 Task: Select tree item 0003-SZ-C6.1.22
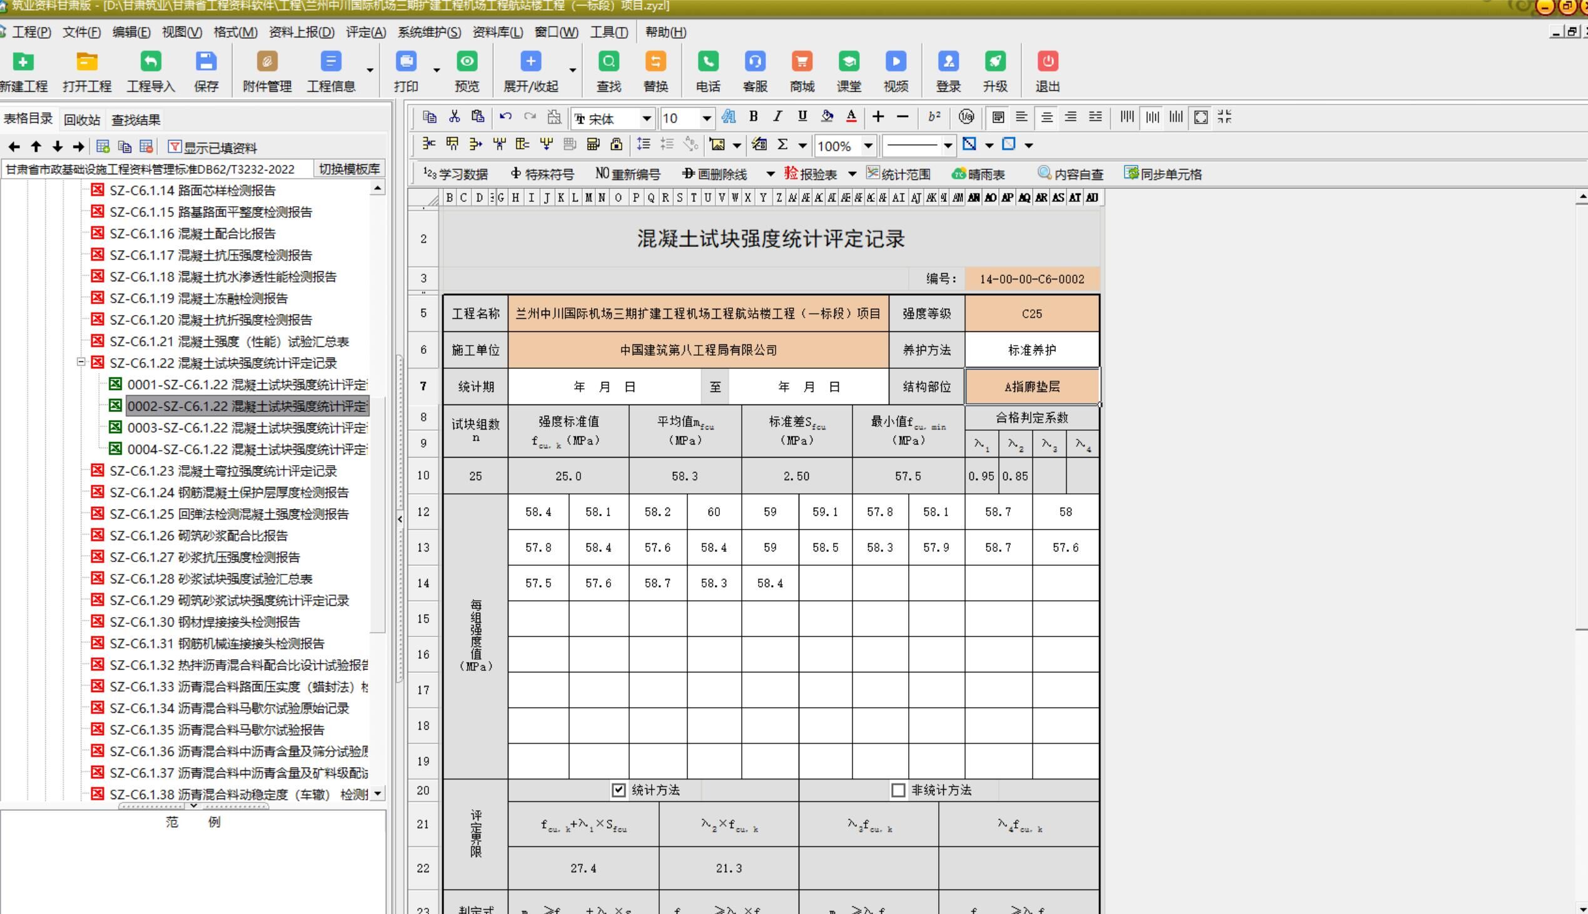[x=247, y=428]
